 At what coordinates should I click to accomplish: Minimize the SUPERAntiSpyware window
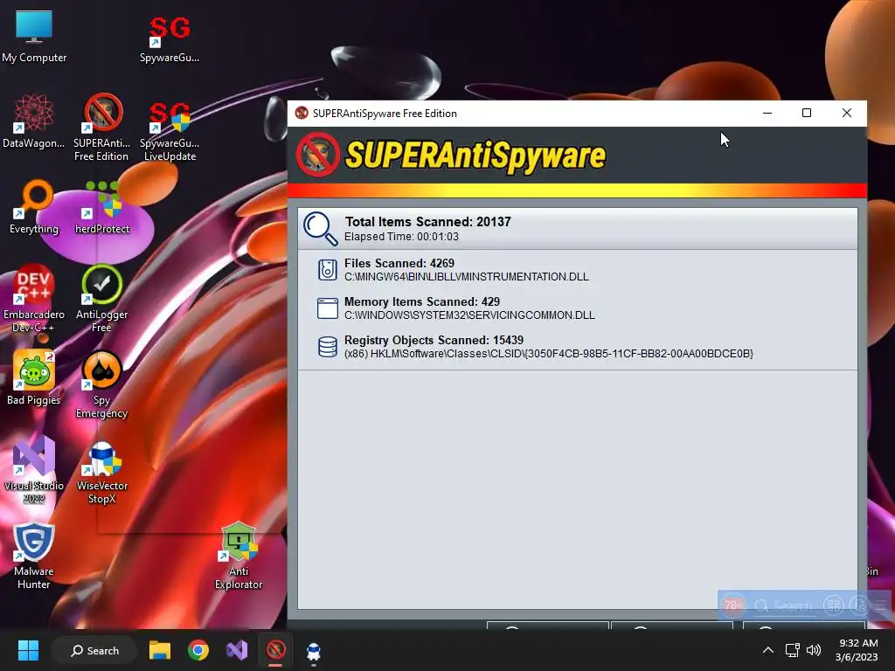[767, 113]
